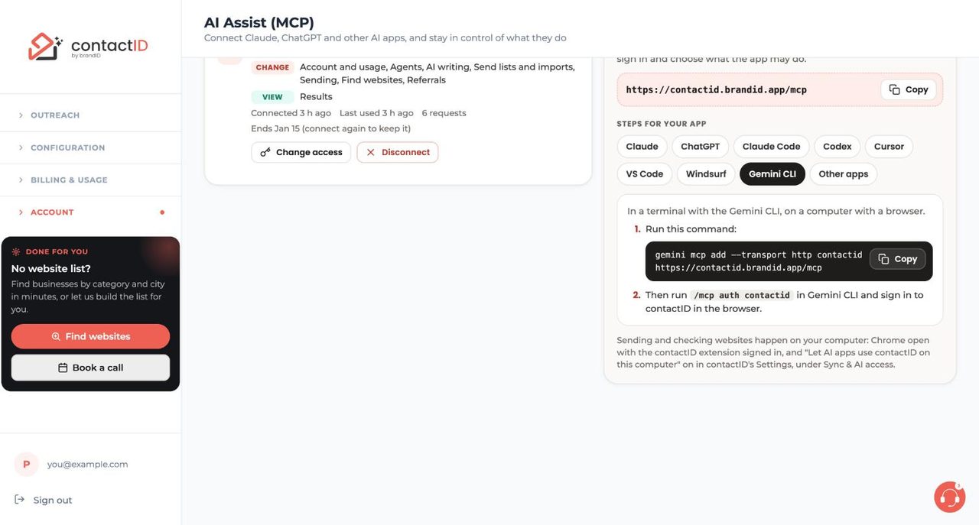Click the key icon on Change access
The image size is (979, 525).
[265, 152]
